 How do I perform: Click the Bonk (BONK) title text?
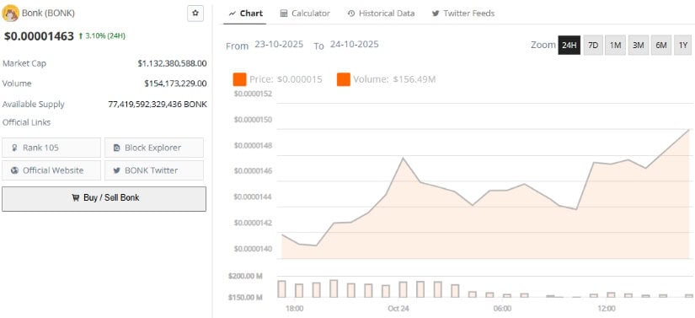tap(48, 13)
